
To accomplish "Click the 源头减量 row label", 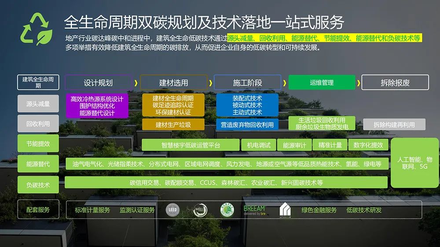I will tap(38, 104).
